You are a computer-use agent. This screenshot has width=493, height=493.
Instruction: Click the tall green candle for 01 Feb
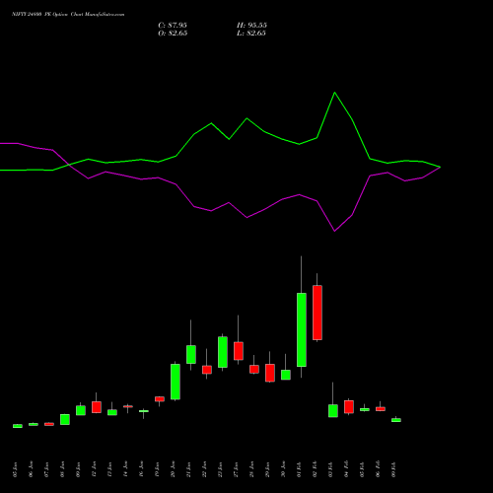tap(302, 329)
